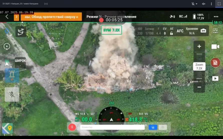The width and height of the screenshot is (223, 139).
Task: Open storage 'Хранение N/A' info
Action: tap(192, 31)
